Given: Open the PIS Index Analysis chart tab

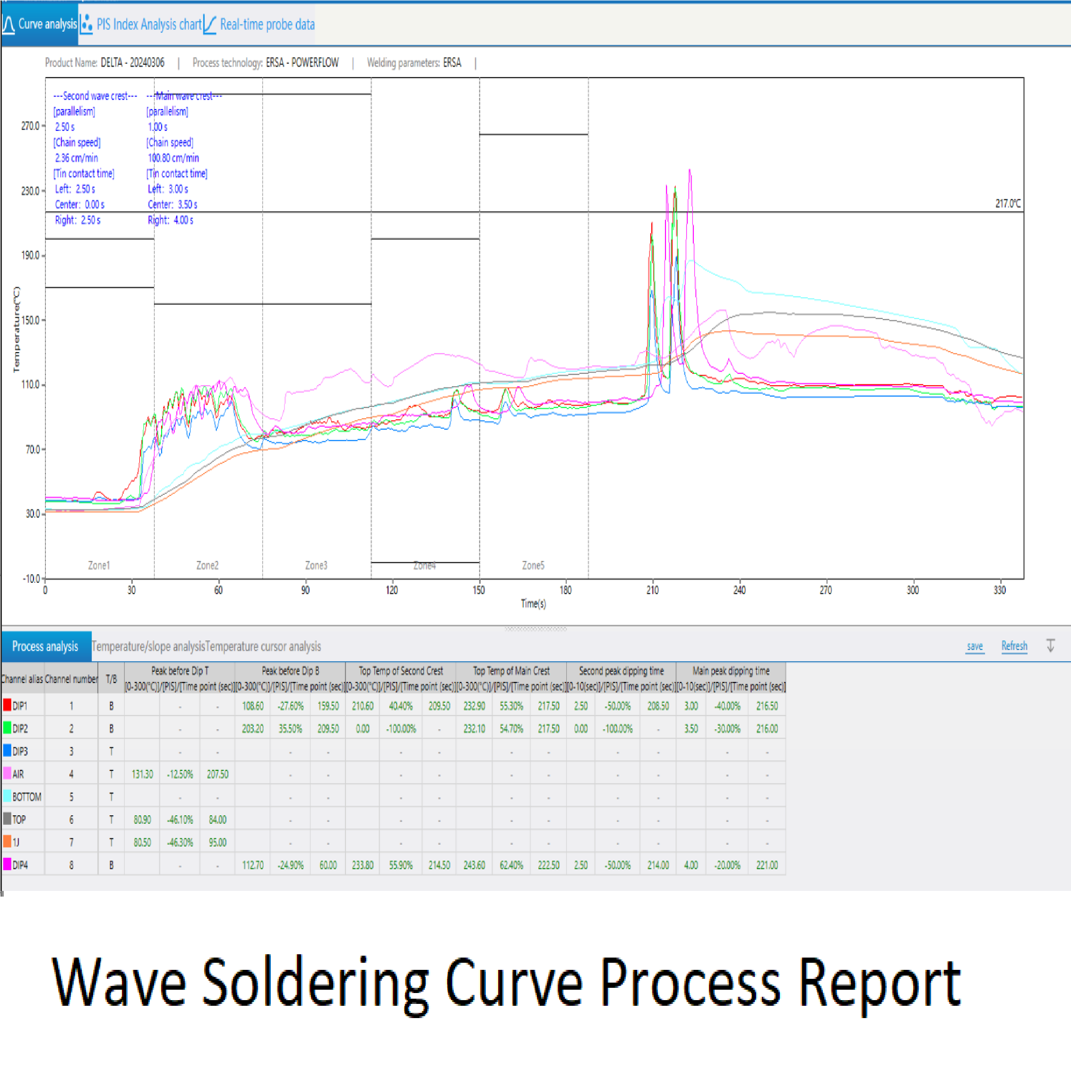Looking at the screenshot, I should click(x=148, y=25).
